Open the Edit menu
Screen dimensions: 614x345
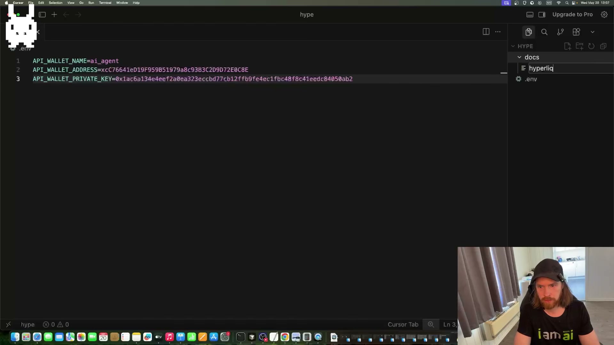tap(41, 3)
